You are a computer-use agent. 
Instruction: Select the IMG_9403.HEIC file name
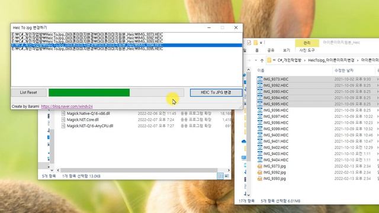pos(276,154)
